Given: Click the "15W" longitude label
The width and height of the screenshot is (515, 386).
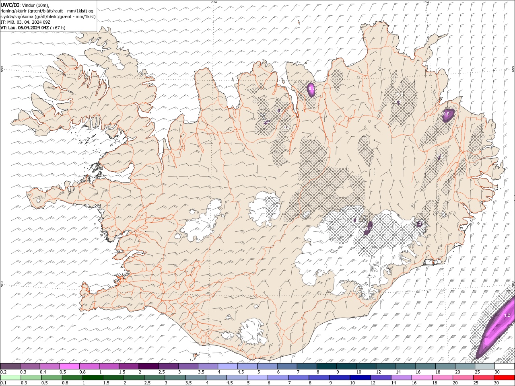Looking at the screenshot, I should pos(426,2).
